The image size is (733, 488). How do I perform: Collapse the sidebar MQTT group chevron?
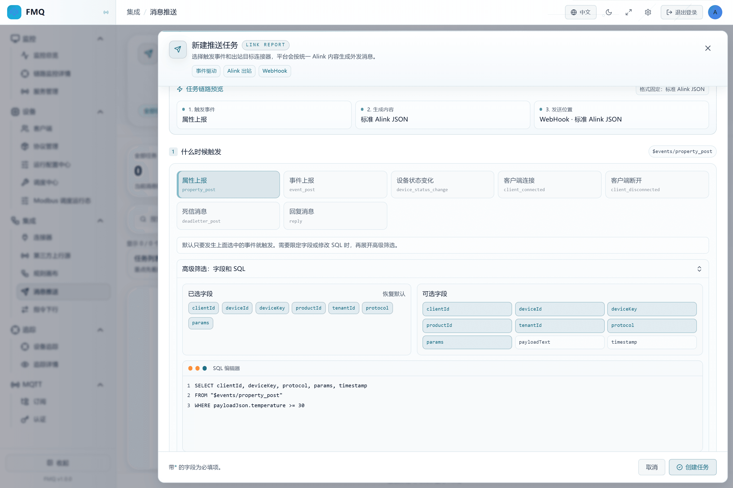[x=100, y=385]
